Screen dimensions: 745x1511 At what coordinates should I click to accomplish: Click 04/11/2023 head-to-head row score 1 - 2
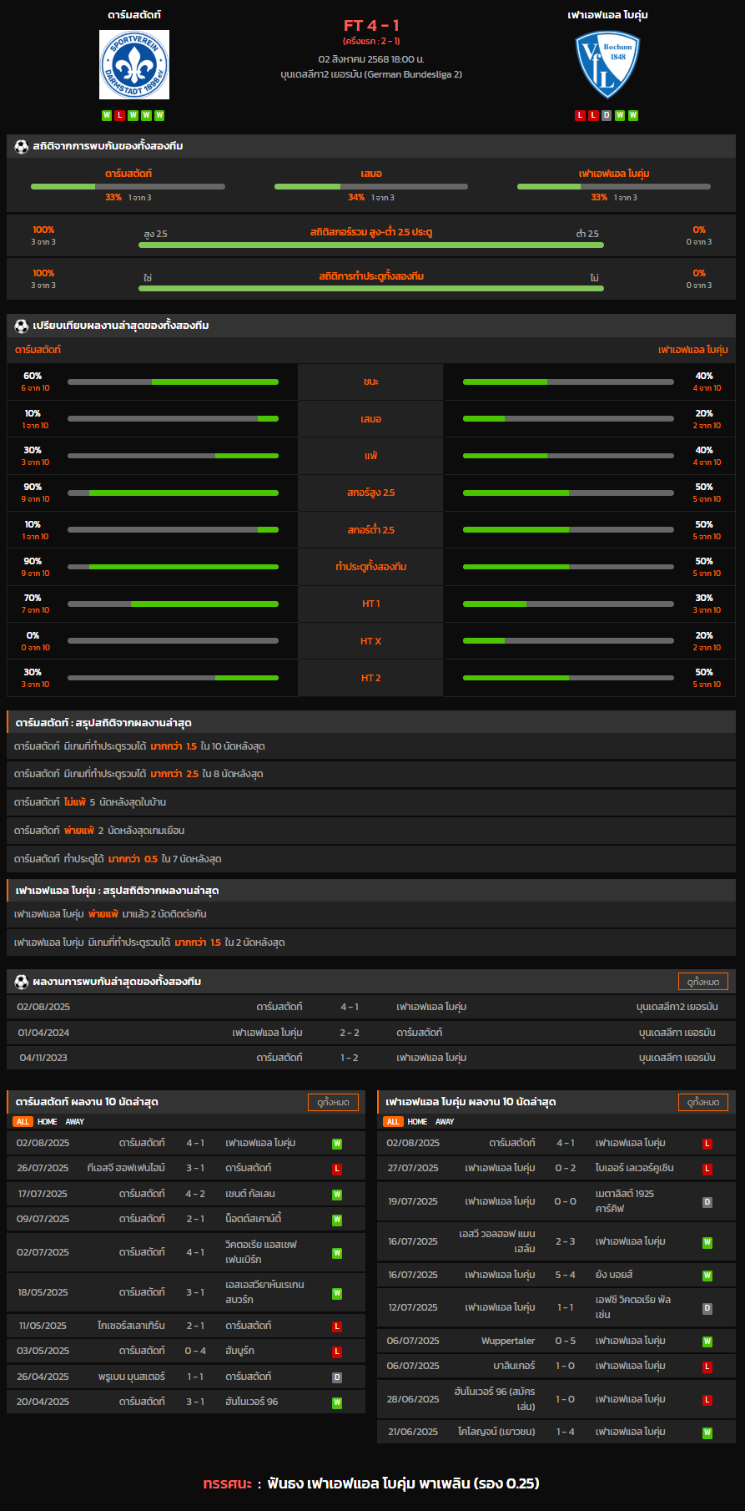350,1058
